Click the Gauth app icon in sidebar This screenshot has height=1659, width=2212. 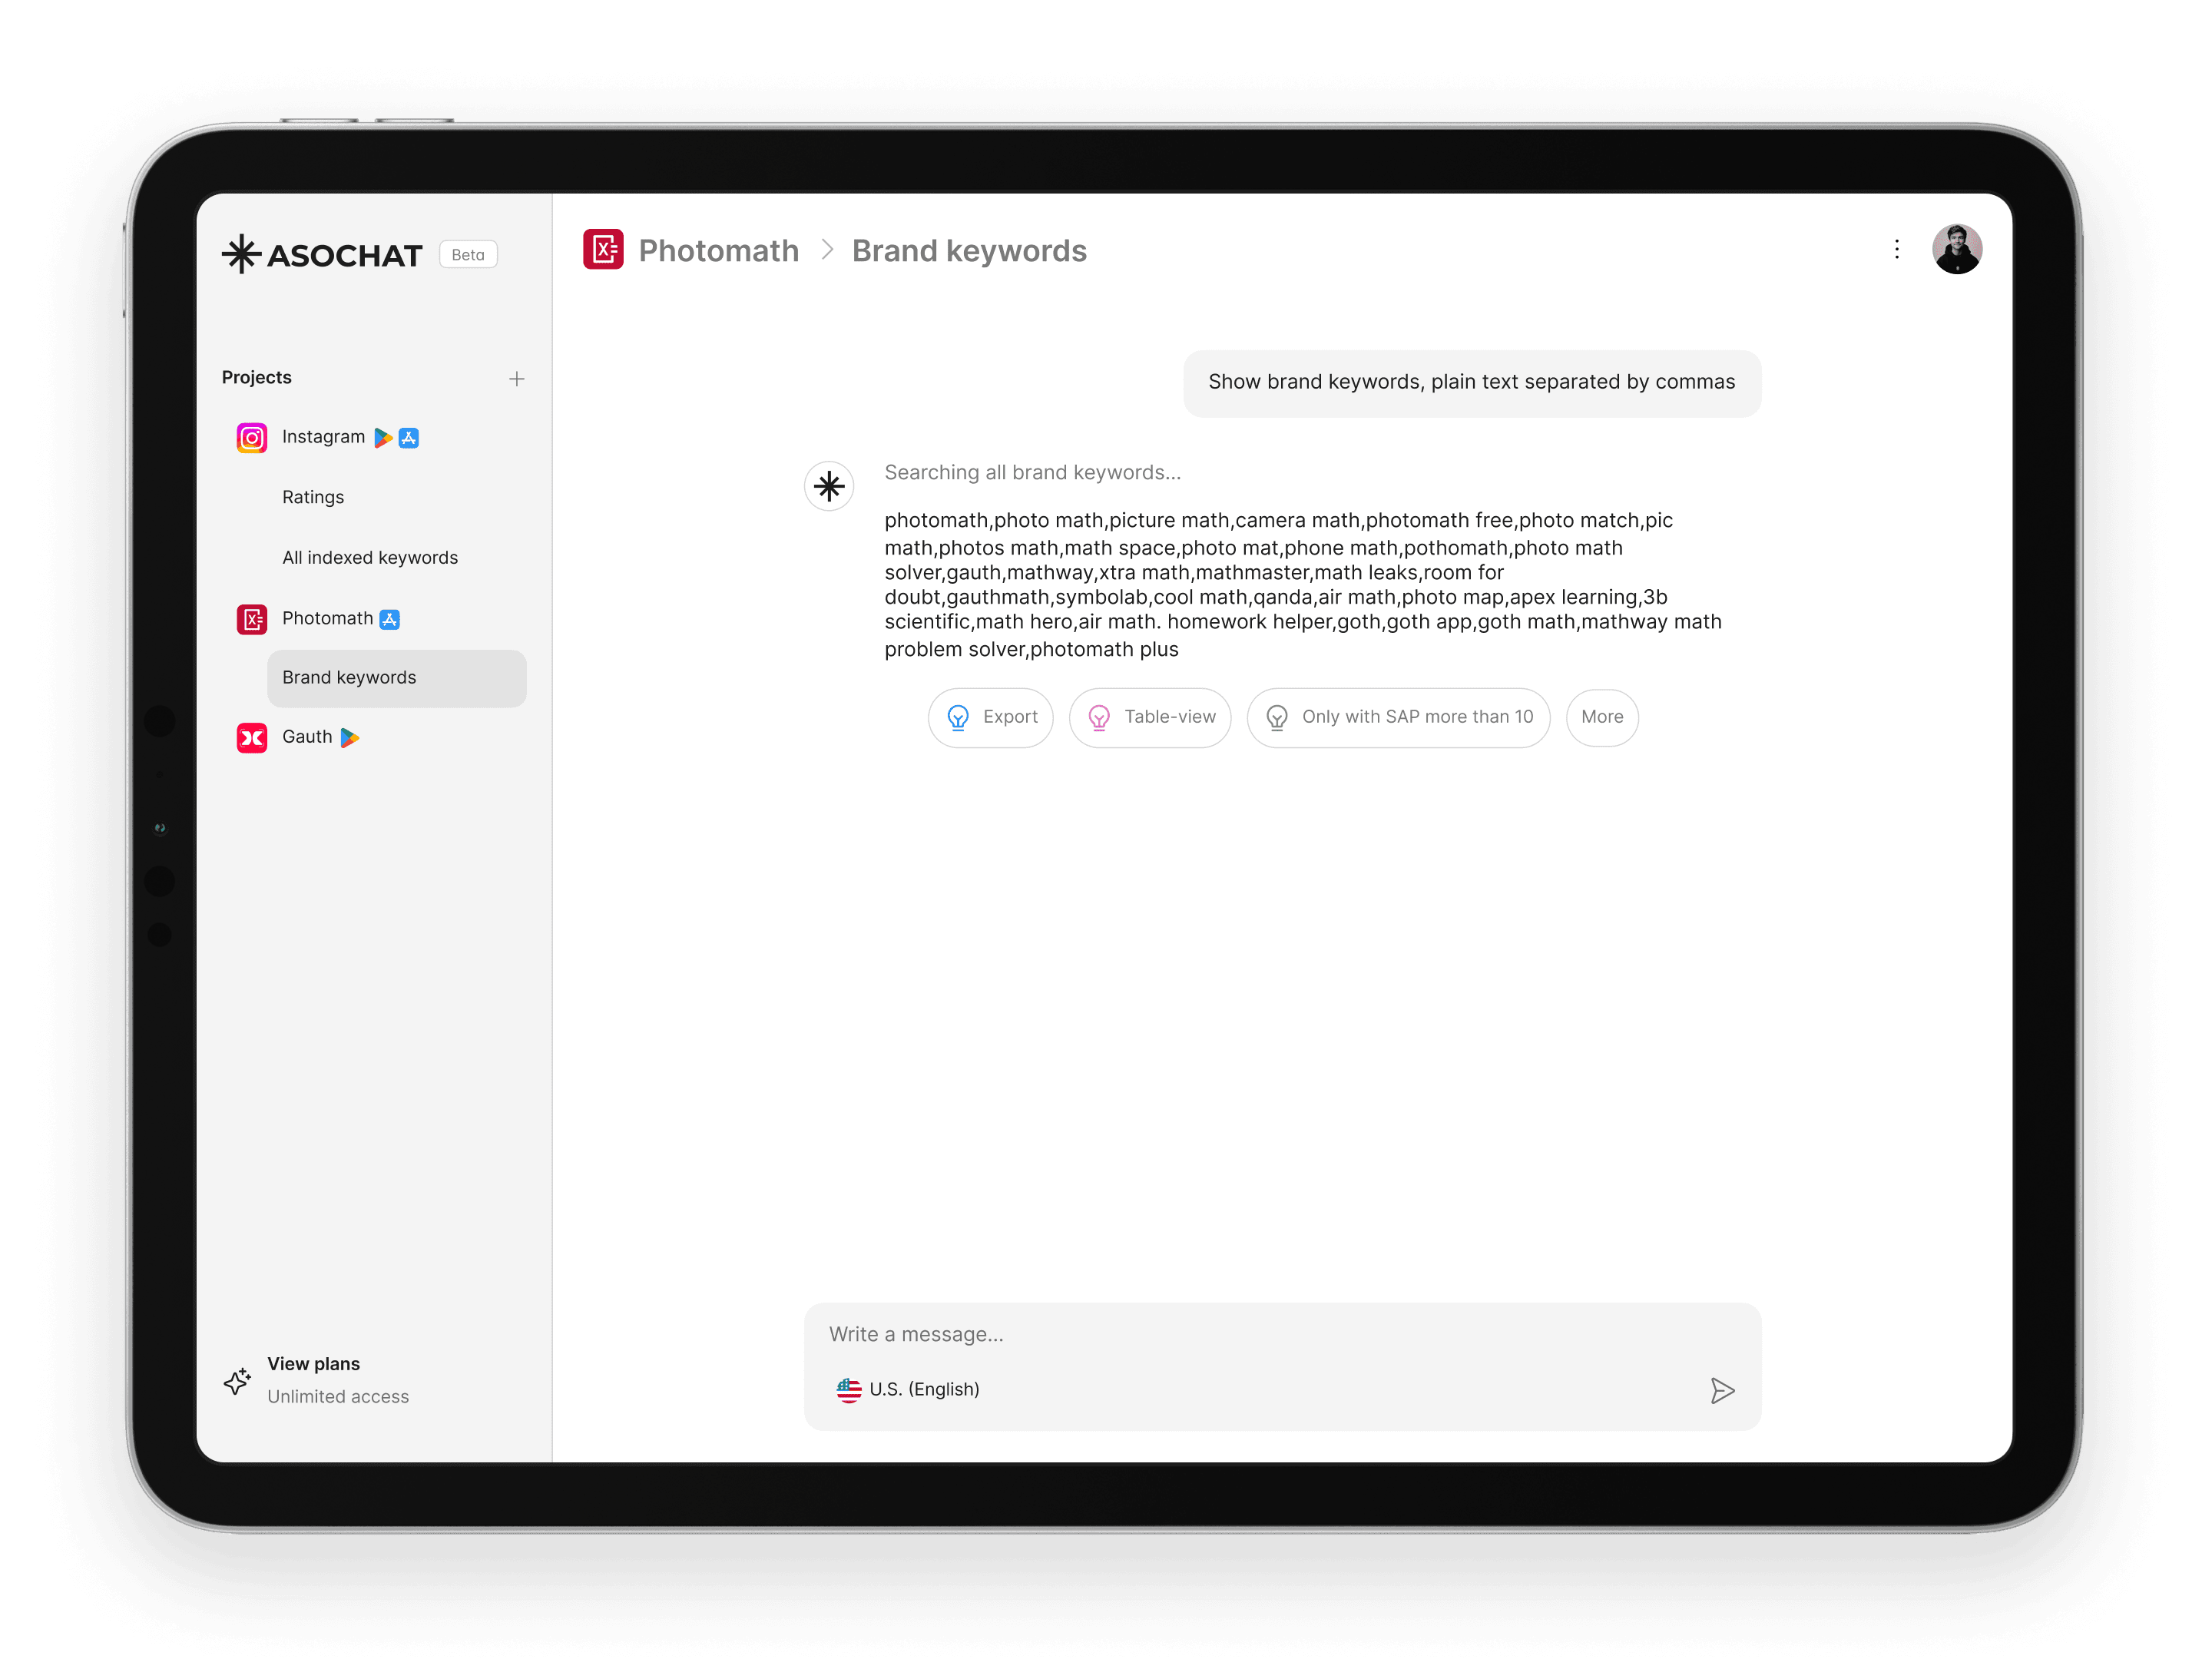251,737
